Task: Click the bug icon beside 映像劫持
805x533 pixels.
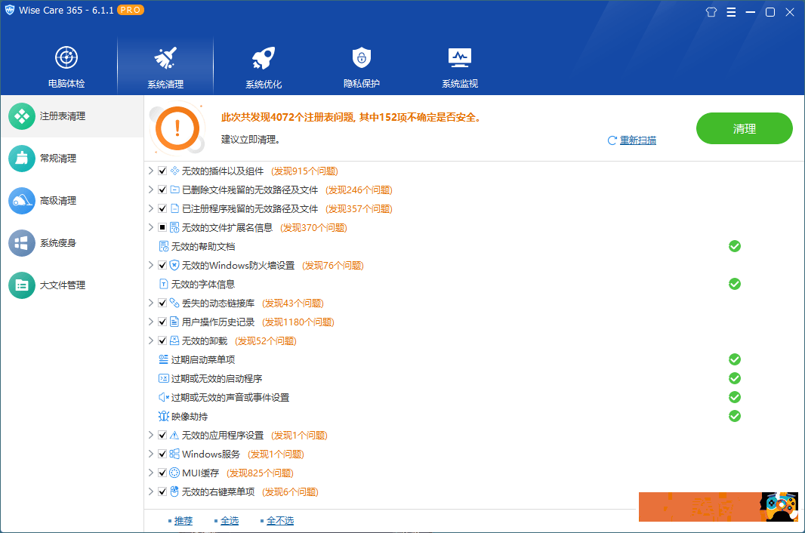Action: pyautogui.click(x=164, y=416)
